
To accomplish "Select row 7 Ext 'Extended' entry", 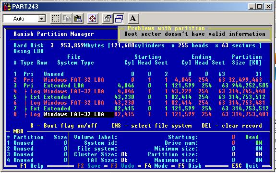I will (141, 108).
